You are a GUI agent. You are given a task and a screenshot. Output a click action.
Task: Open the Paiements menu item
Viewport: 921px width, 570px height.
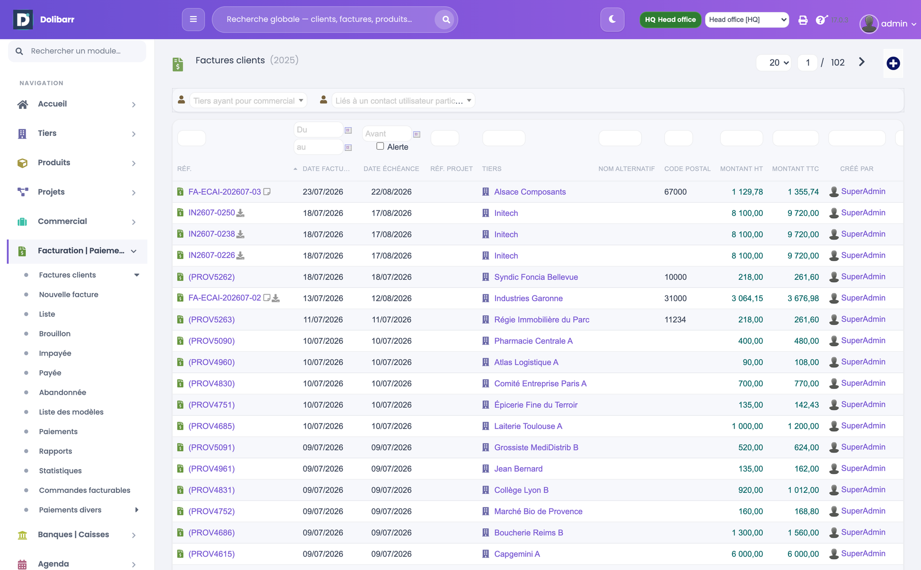pyautogui.click(x=58, y=432)
